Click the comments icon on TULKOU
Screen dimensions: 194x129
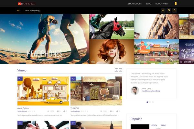111,111
